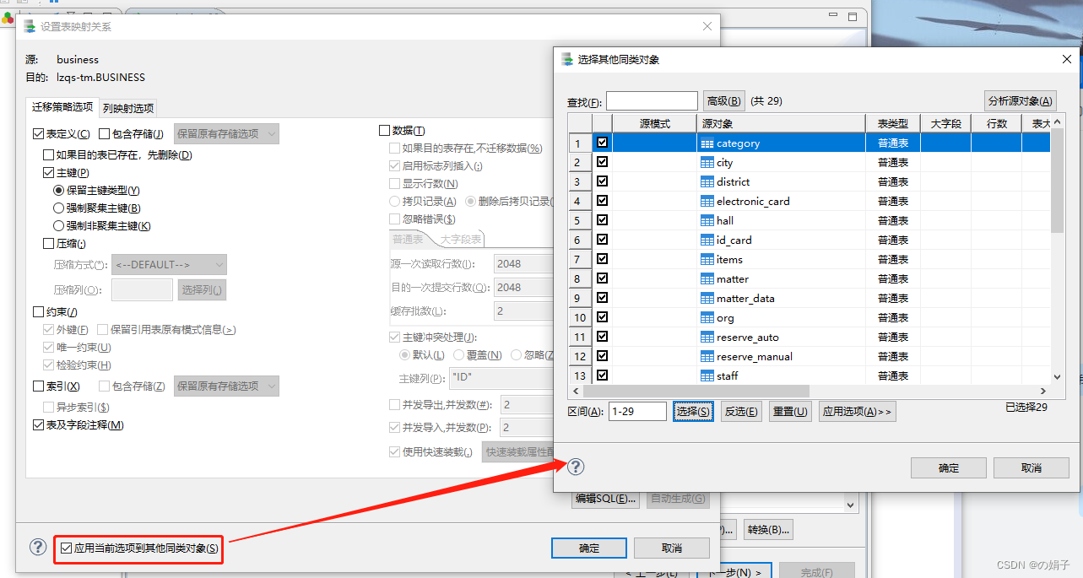Close the 选择其他同类对象 dialog
Image resolution: width=1083 pixels, height=578 pixels.
pyautogui.click(x=1067, y=58)
